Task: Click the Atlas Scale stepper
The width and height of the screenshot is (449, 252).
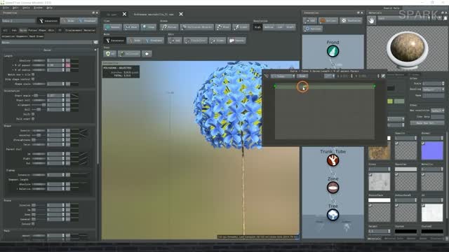Action: [443, 83]
